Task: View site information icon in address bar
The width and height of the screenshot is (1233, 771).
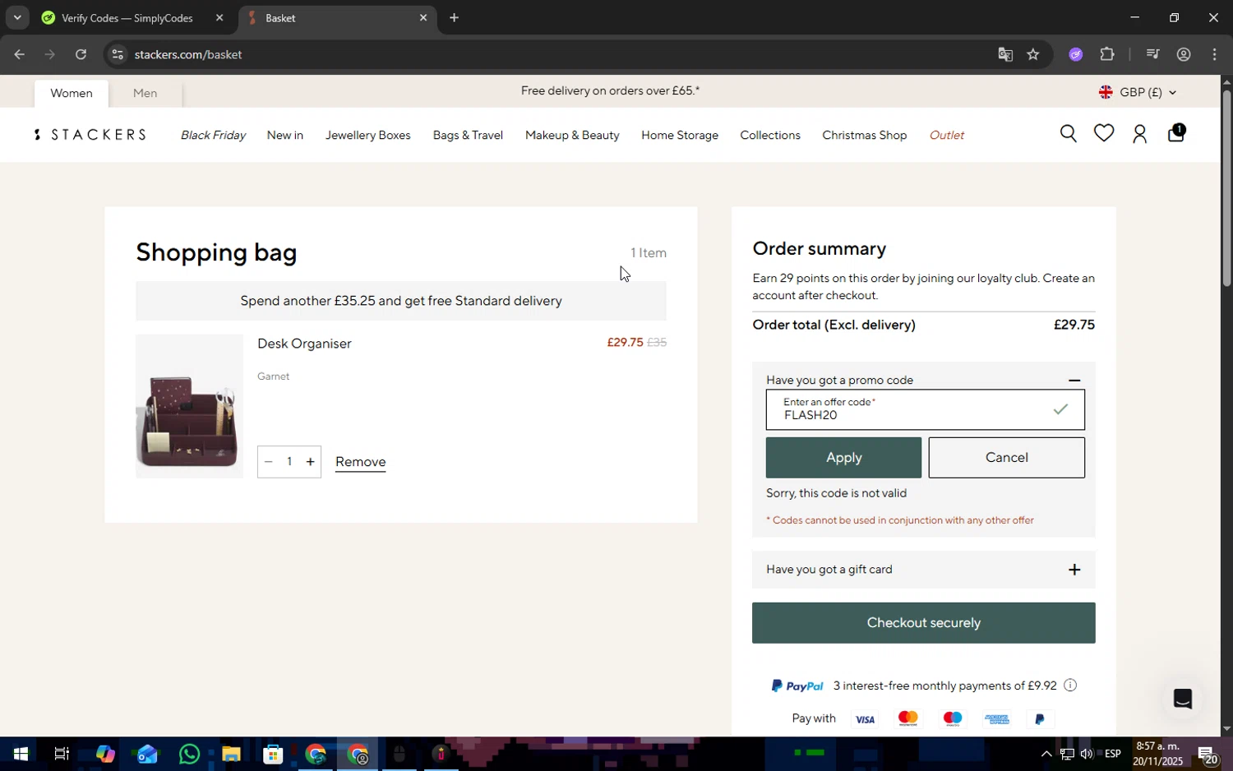Action: click(118, 54)
